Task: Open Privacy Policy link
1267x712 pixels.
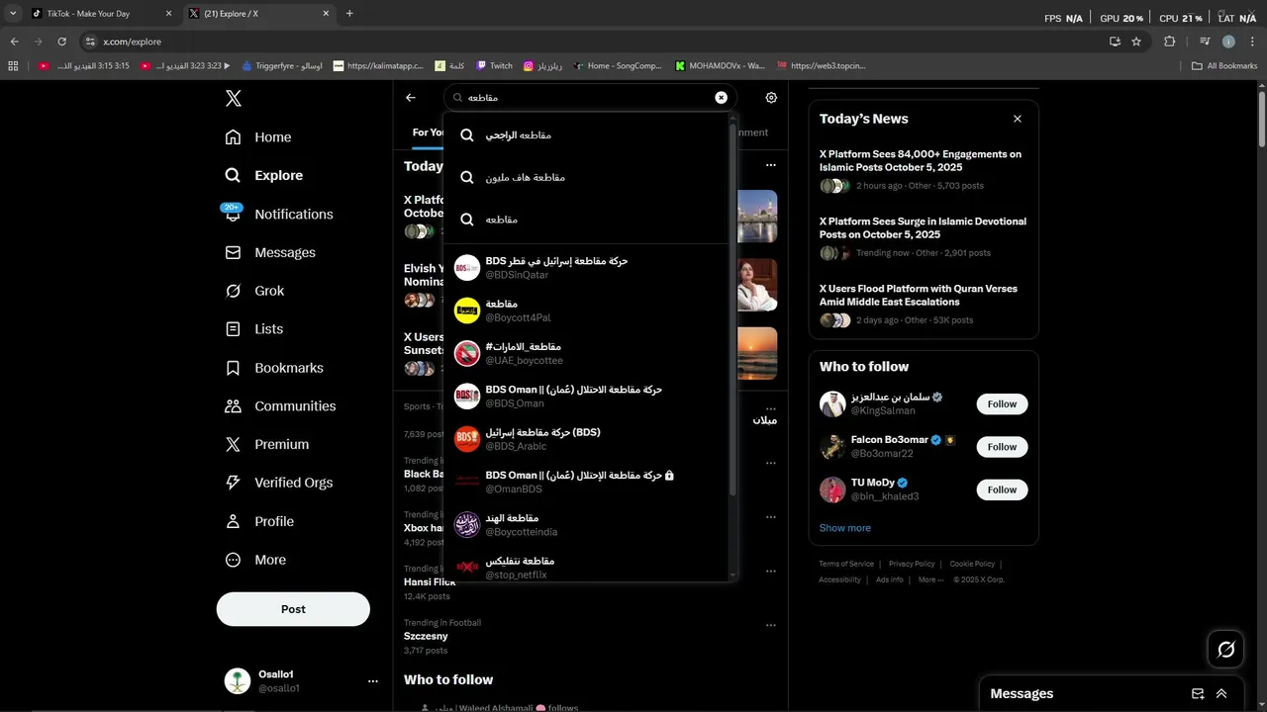Action: point(912,564)
